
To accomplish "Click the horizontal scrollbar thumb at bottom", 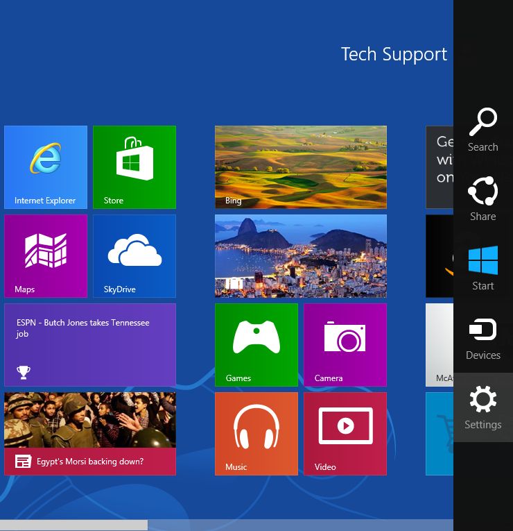I will tap(73, 525).
